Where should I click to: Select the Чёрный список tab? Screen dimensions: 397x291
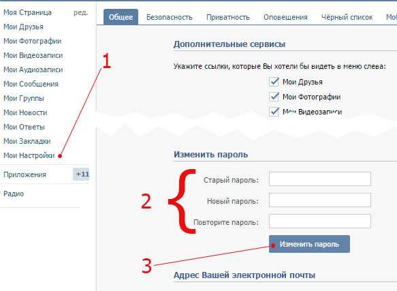(347, 17)
